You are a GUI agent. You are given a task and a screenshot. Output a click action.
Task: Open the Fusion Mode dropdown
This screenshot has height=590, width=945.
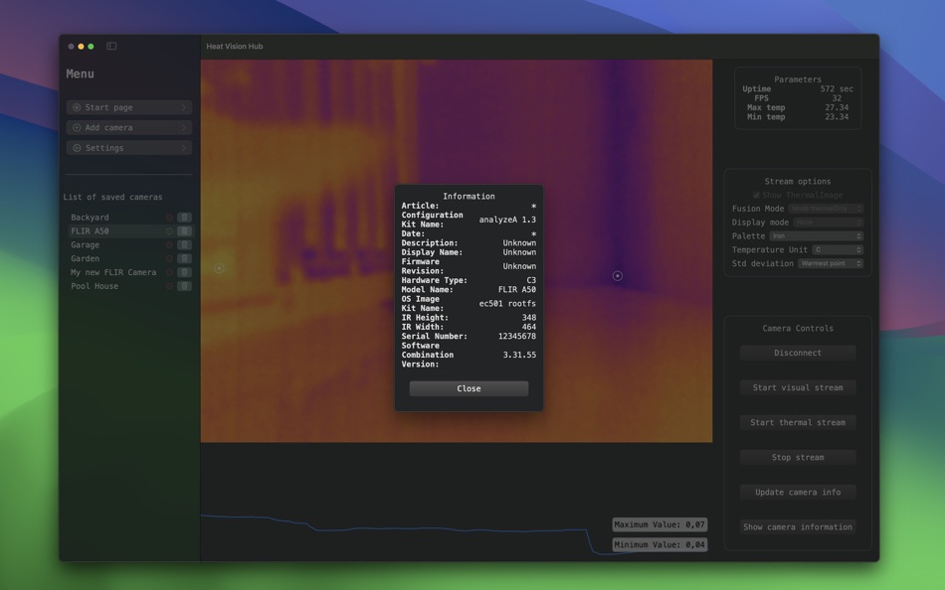[x=826, y=209]
